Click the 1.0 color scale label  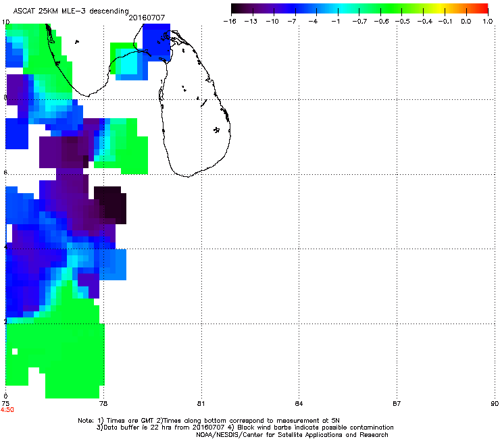click(488, 22)
